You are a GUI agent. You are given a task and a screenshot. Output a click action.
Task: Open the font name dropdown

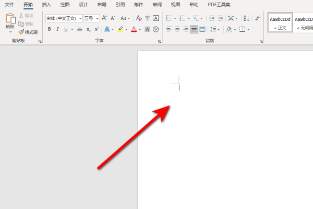[x=80, y=18]
